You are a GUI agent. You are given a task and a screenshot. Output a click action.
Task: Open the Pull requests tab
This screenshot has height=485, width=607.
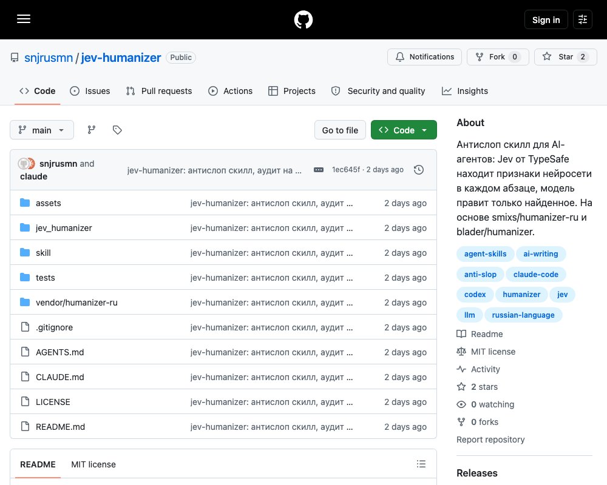tap(158, 91)
